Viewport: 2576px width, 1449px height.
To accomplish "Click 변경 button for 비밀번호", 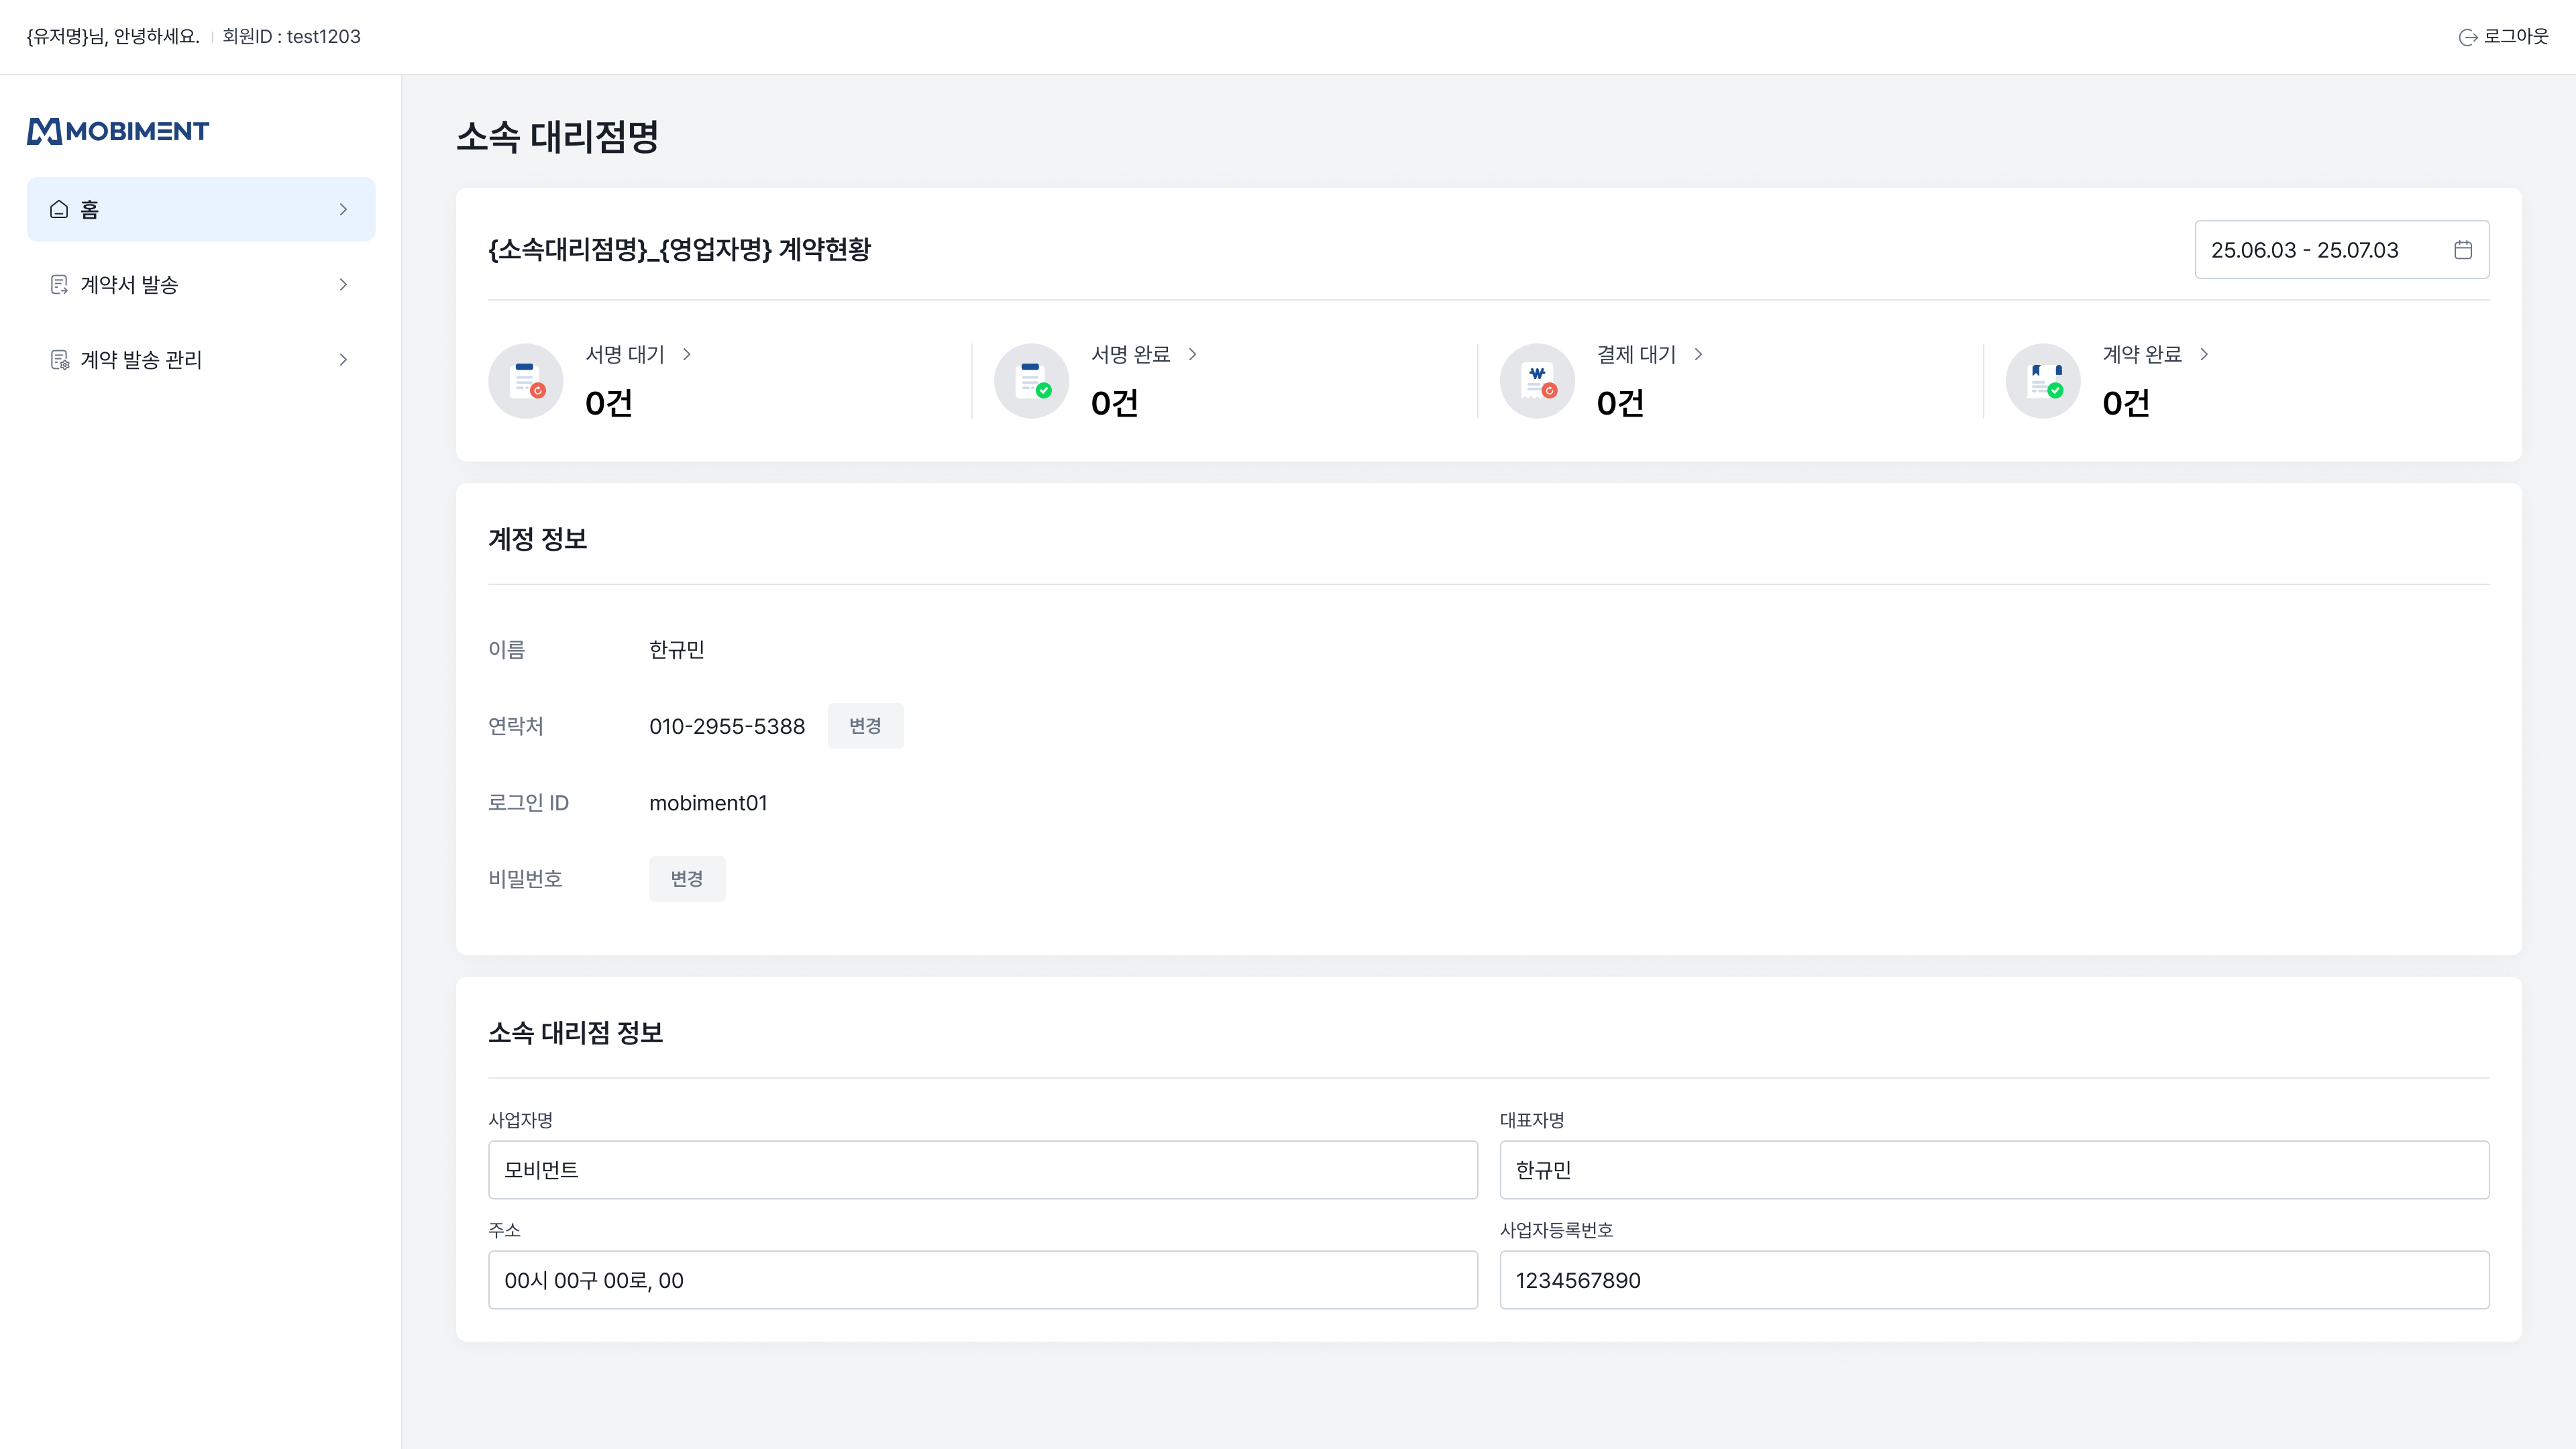I will click(x=687, y=879).
